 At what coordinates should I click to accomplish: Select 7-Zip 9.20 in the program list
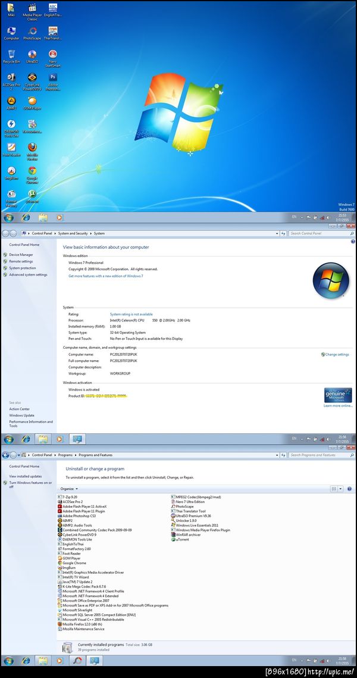[x=67, y=497]
